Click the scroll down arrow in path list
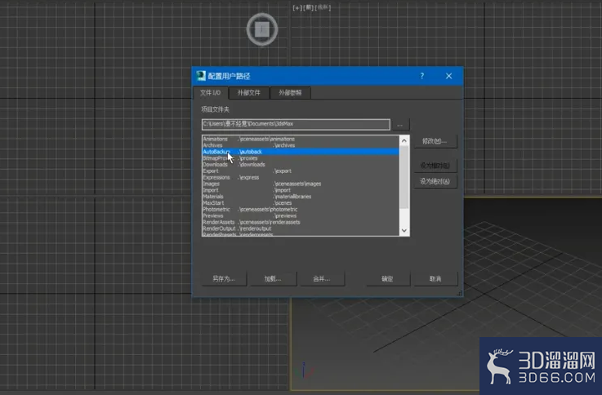The height and width of the screenshot is (395, 602). coord(404,230)
